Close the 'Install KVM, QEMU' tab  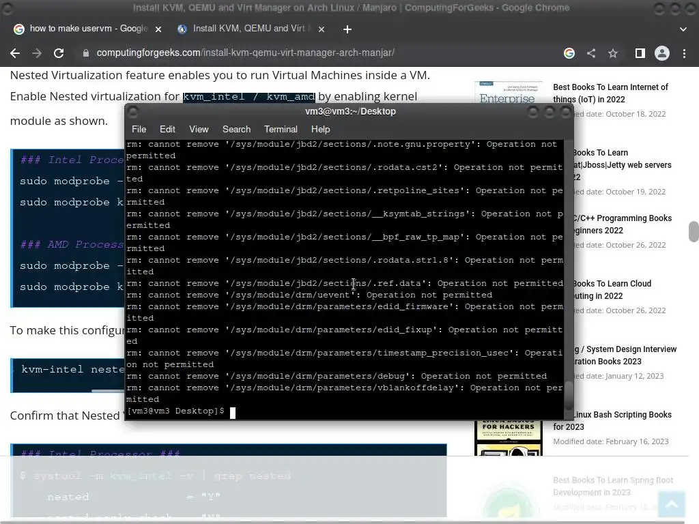(x=322, y=29)
